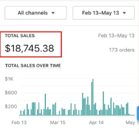Click the gray Feb 13–May 13 period label
The width and height of the screenshot is (139, 134).
(x=116, y=36)
